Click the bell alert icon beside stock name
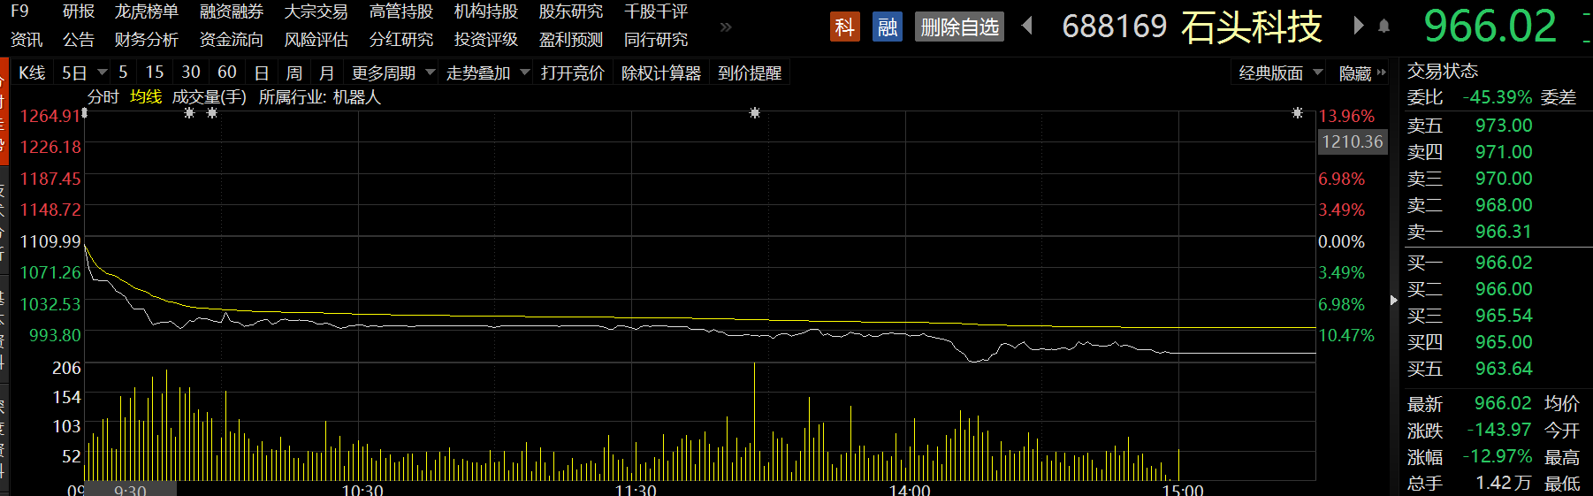 [x=1384, y=27]
